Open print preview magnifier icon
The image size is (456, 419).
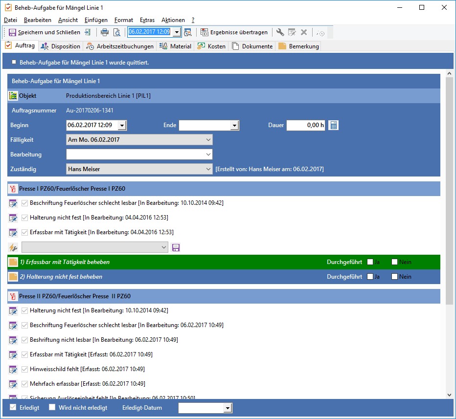coord(116,32)
